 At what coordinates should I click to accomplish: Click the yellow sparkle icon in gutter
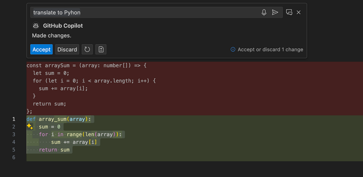click(30, 127)
